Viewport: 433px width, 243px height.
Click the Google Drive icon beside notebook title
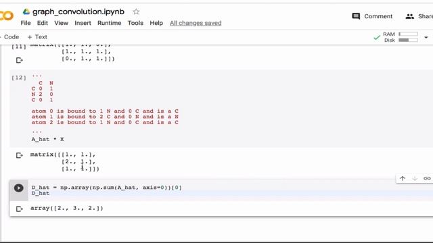(x=26, y=11)
